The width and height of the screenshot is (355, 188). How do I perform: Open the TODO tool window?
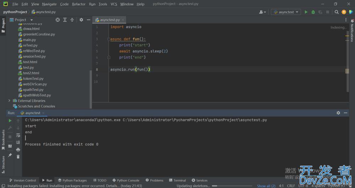pos(100,180)
